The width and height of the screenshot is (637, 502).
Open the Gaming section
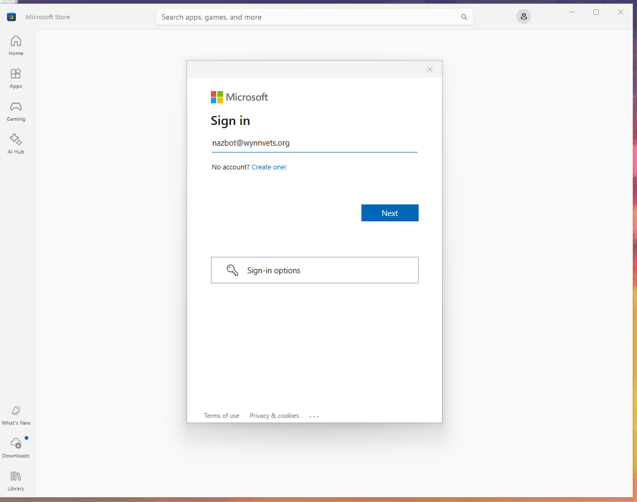(x=15, y=111)
